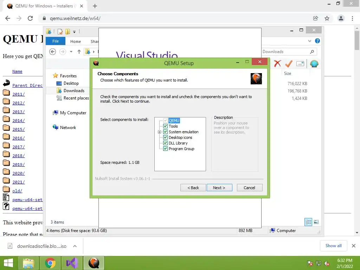Screen dimensions: 360x270
Task: Click the Properties quick access icon in Explorer
Action: [60, 31]
